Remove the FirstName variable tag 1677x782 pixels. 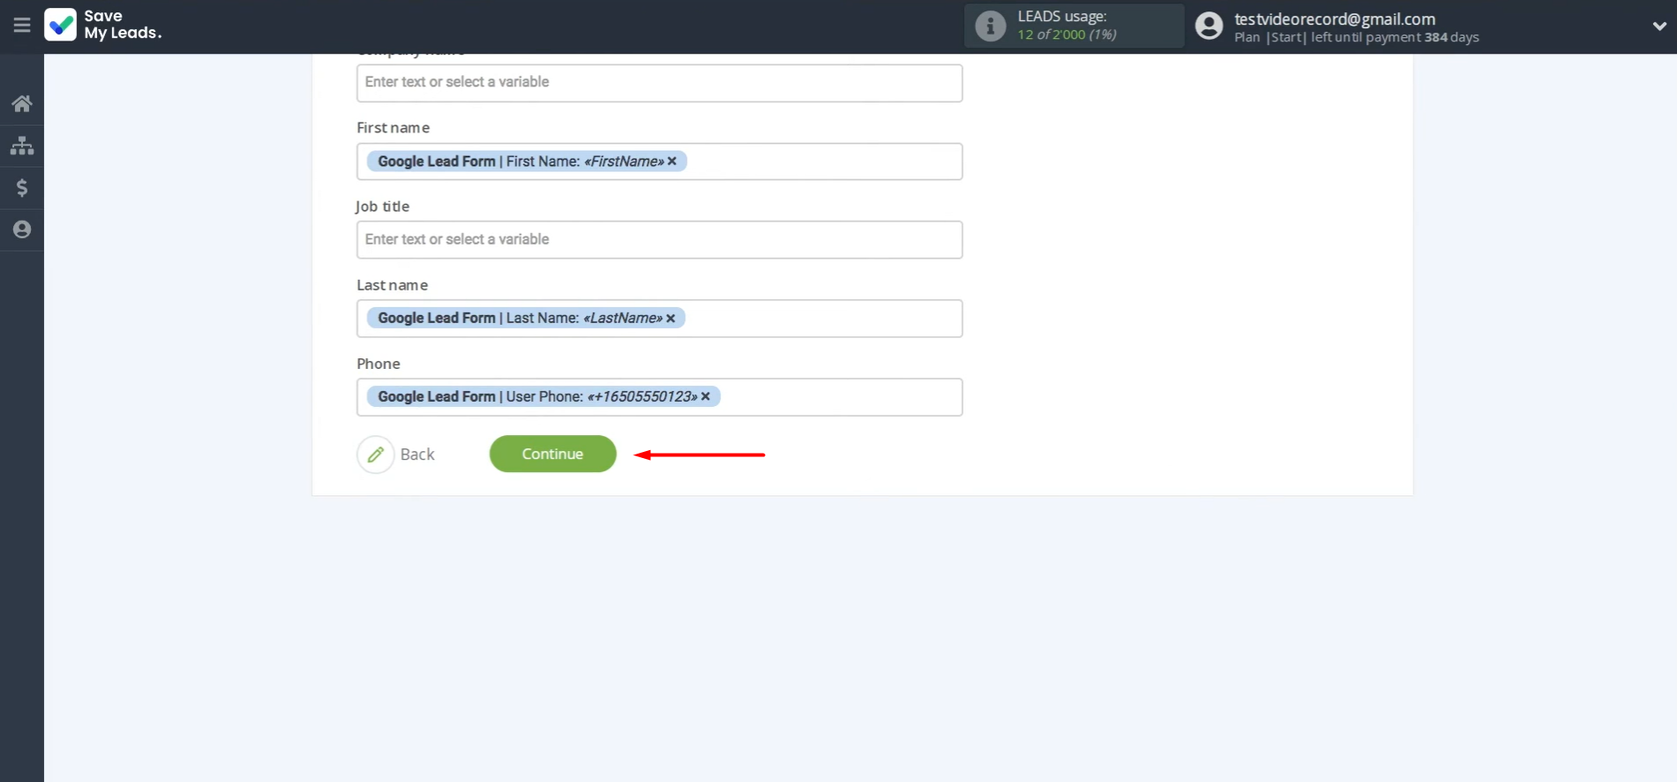pos(672,162)
